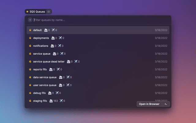Select the notifications queue name
This screenshot has height=123, width=196.
click(41, 46)
